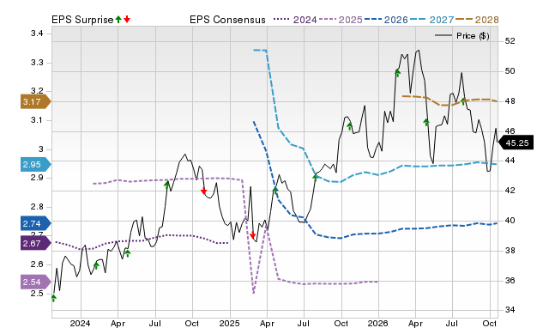Viewport: 549px width, 328px height.
Task: Click the 52 price axis label
Action: 510,41
